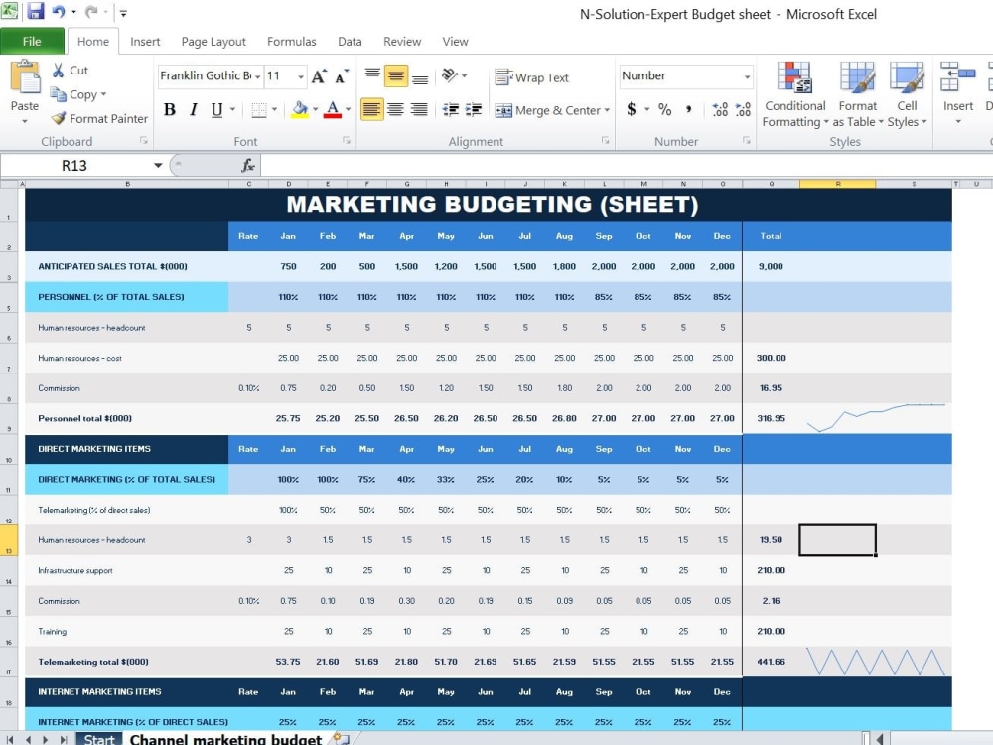Image resolution: width=993 pixels, height=745 pixels.
Task: Toggle Center text alignment
Action: [x=396, y=109]
